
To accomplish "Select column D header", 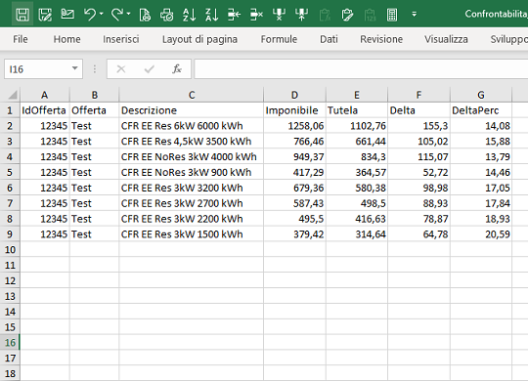I will point(294,95).
